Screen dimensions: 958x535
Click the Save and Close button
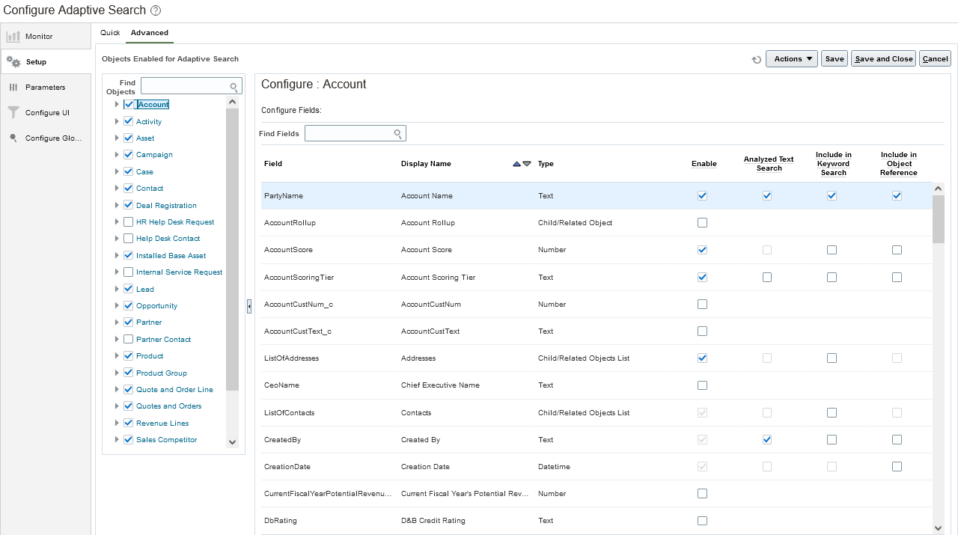[884, 59]
